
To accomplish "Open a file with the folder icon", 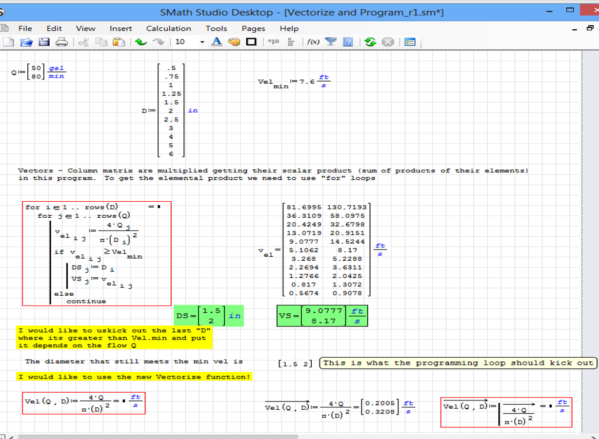I will click(x=26, y=42).
